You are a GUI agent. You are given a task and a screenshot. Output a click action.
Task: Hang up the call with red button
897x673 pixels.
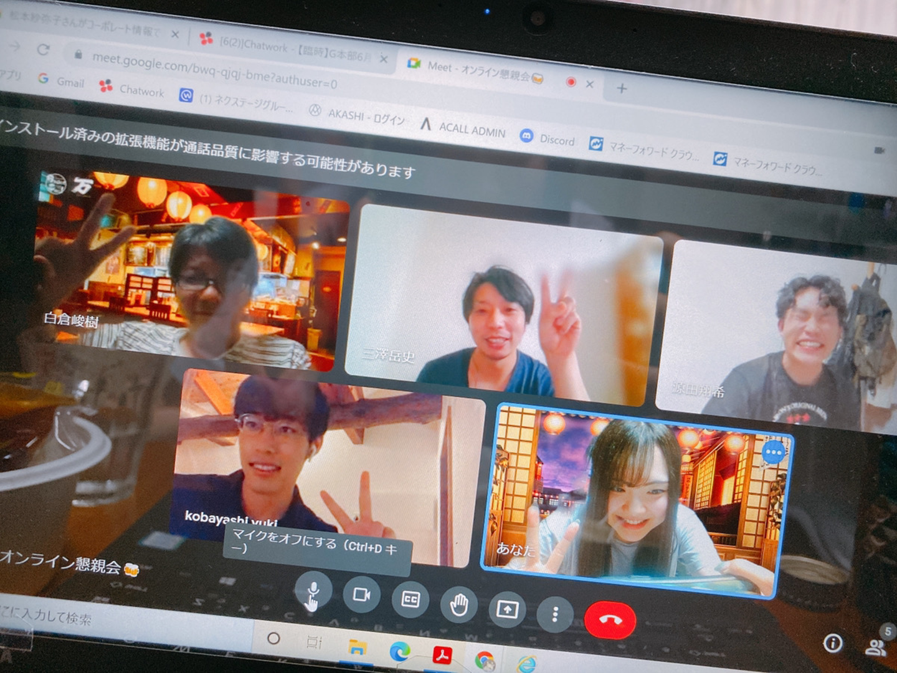(610, 620)
